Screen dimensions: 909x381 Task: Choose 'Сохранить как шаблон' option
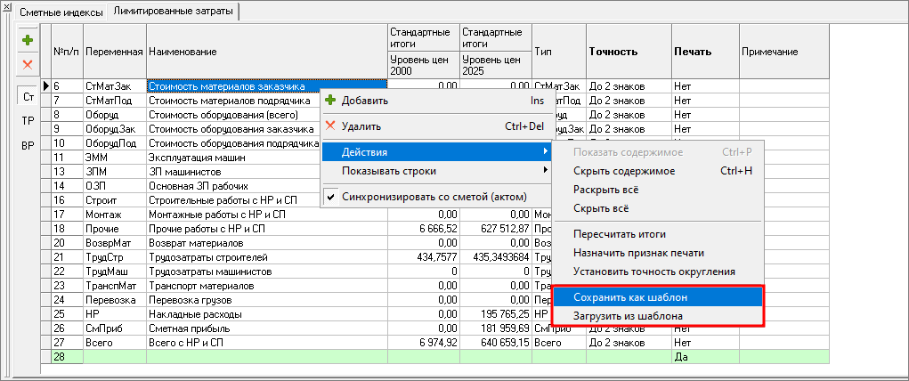[x=630, y=296]
